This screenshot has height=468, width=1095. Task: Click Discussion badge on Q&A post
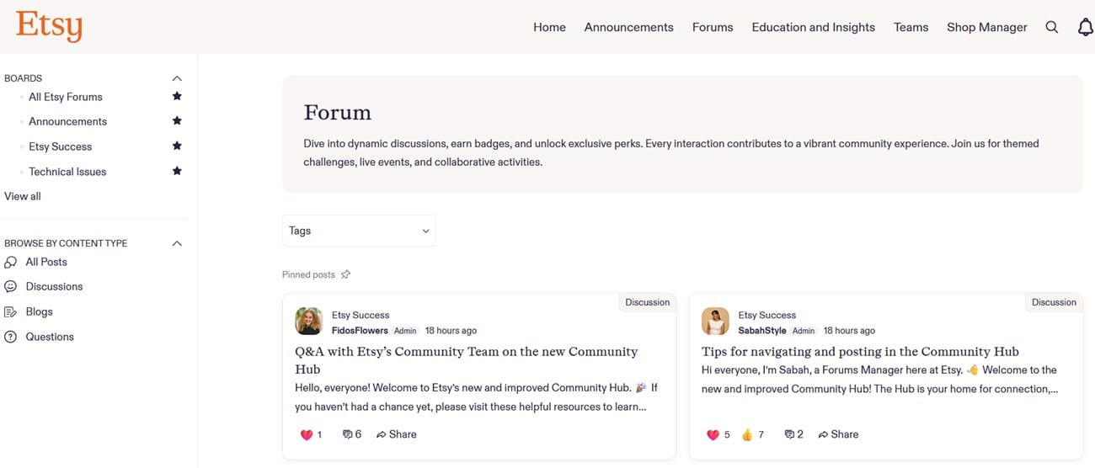point(648,302)
